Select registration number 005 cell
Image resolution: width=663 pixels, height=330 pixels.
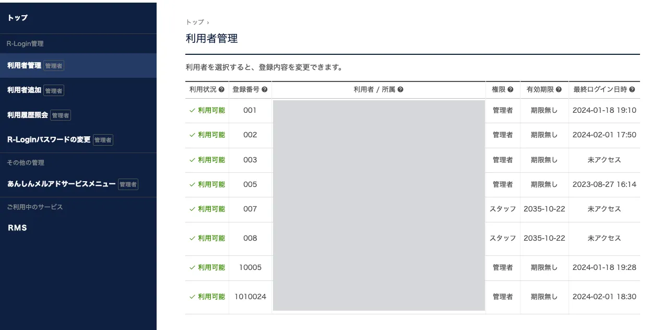[x=250, y=184]
